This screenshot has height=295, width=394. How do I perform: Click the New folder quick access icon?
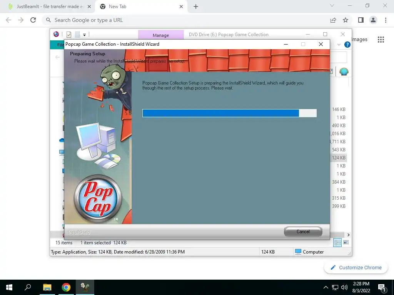(x=77, y=34)
